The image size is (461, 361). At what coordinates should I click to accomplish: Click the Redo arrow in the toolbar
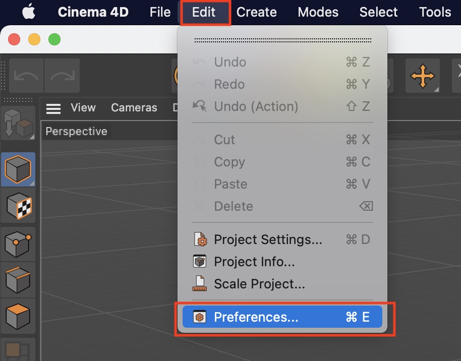(x=62, y=76)
